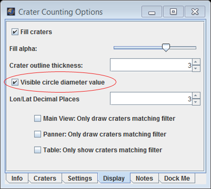The image size is (211, 189).
Task: Click the Dock Me tab
Action: pos(177,178)
